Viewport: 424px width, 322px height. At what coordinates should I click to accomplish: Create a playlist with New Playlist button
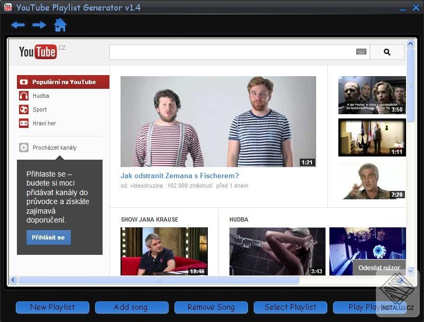(x=52, y=307)
